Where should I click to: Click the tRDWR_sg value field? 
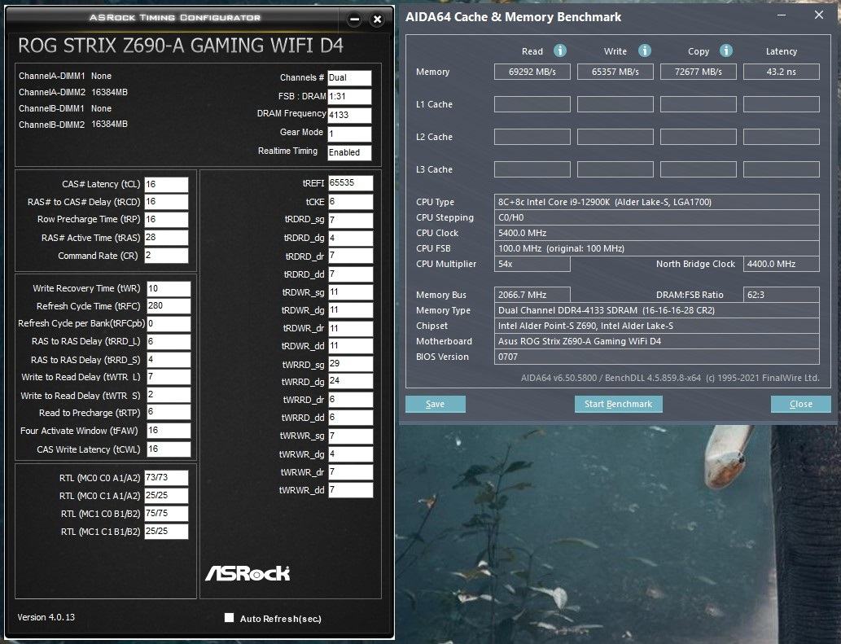(350, 291)
